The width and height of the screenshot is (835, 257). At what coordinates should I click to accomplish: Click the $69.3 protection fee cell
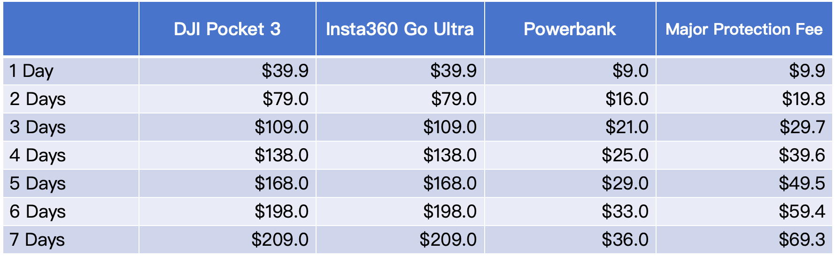[x=744, y=240]
